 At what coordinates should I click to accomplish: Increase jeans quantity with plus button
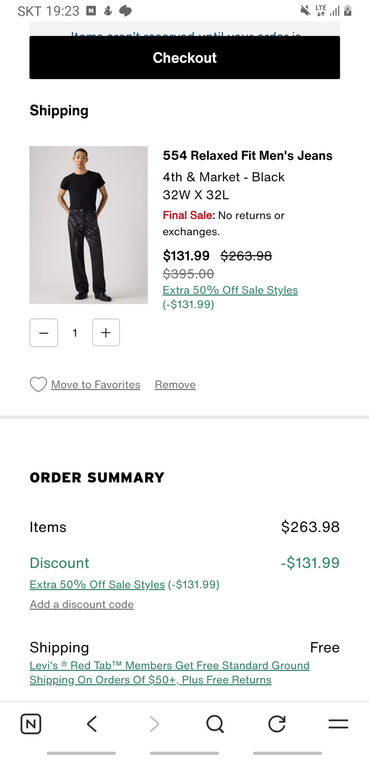pos(106,333)
